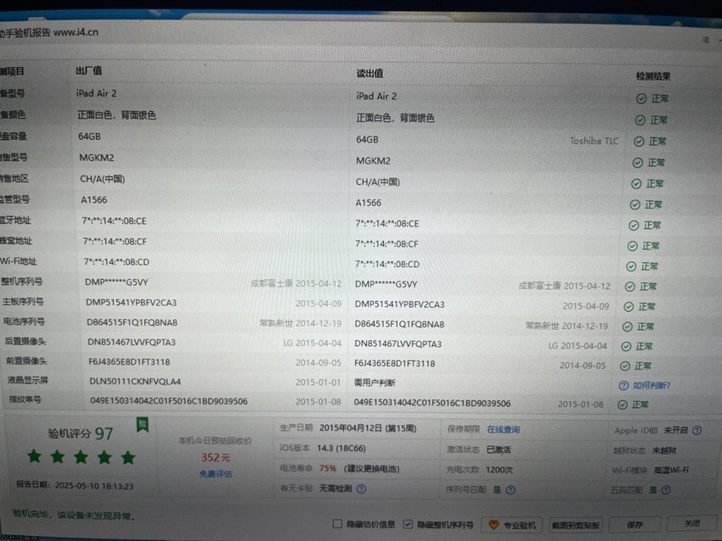This screenshot has width=722, height=541.
Task: Click the 检测结果 column header
Action: pos(653,76)
